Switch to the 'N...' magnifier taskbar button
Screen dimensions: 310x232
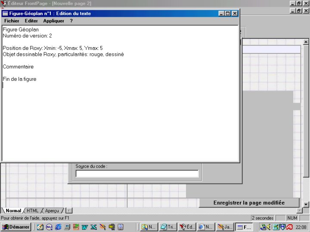(149, 227)
